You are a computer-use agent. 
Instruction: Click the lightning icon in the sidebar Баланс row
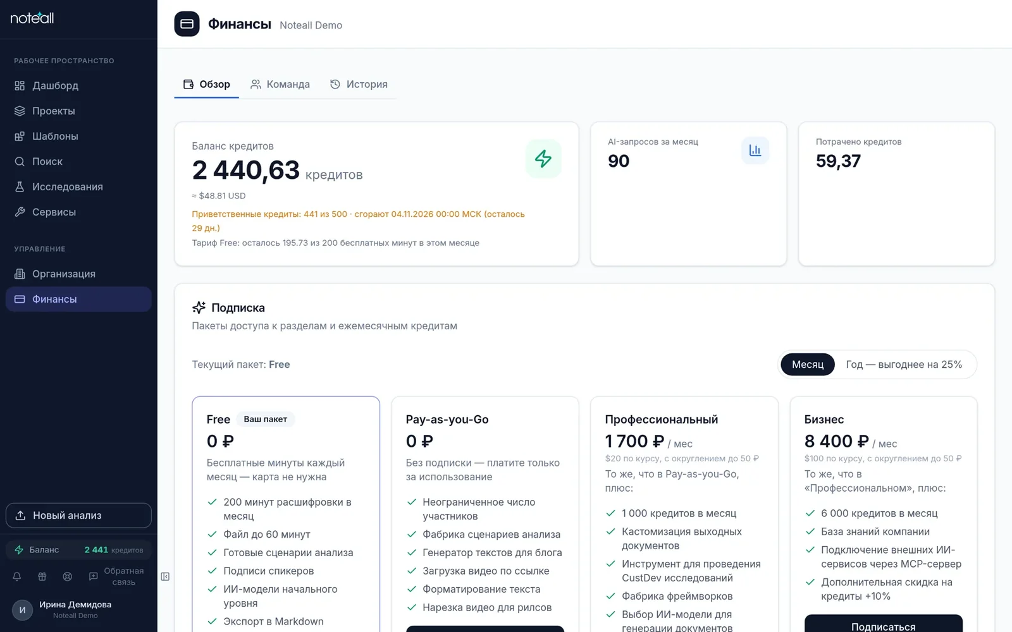(19, 550)
